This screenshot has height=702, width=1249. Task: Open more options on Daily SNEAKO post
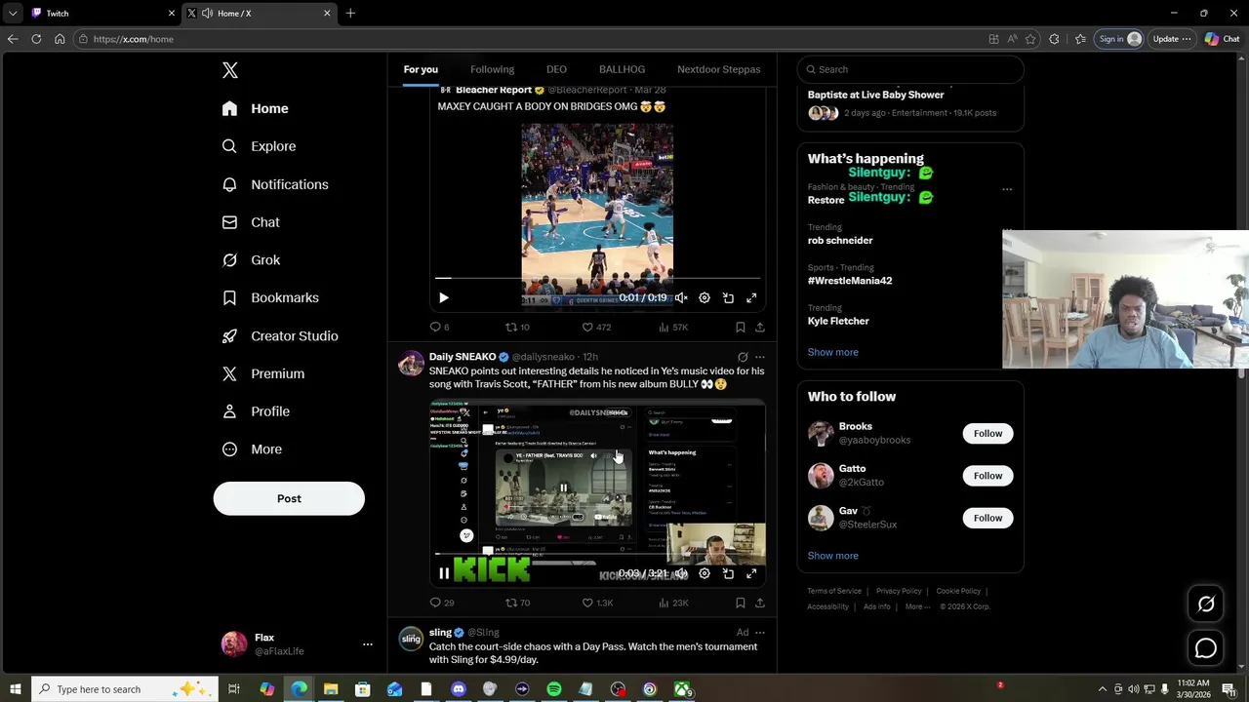760,357
